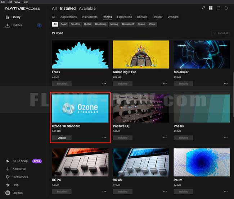Select the Applications category tab
Screen dimensions: 234x199
coord(68,17)
